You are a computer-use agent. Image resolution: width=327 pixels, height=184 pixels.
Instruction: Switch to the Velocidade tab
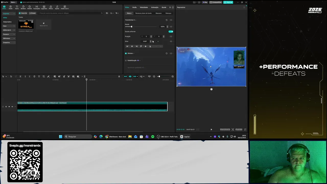pos(144,7)
